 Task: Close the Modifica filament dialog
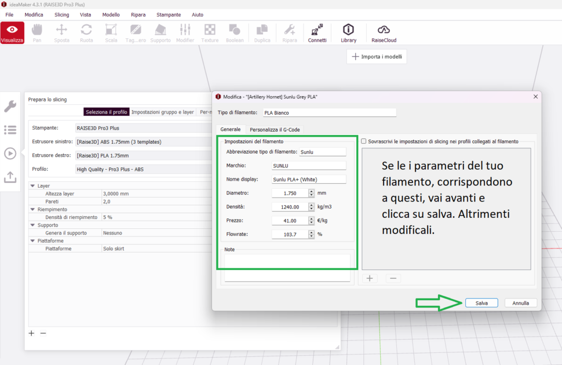536,97
